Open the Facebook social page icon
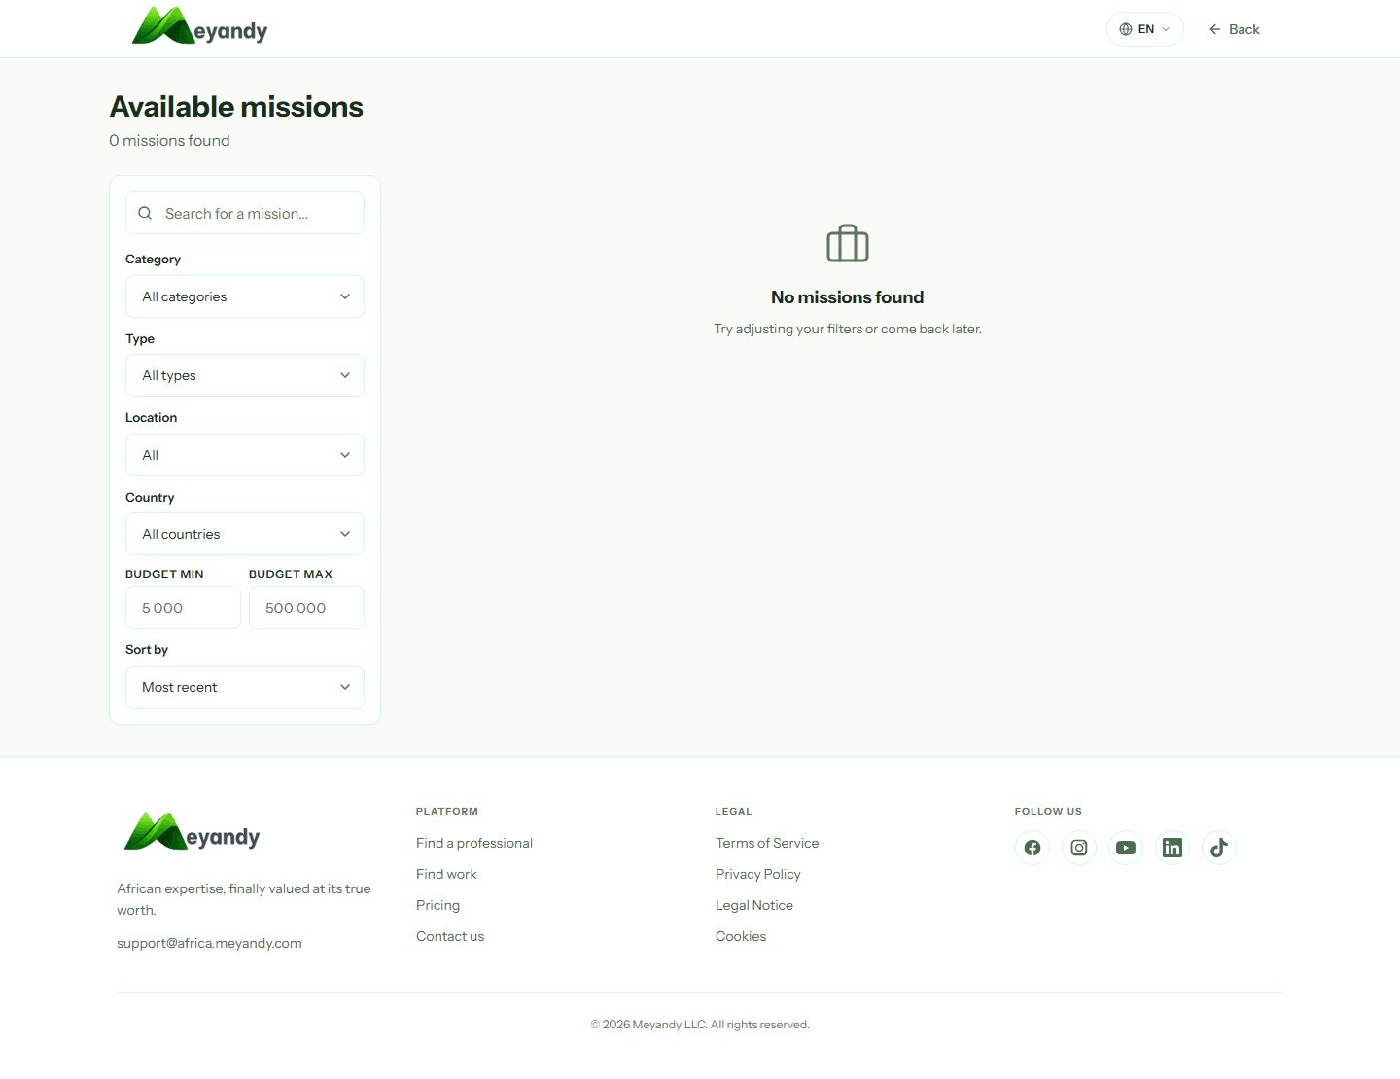The width and height of the screenshot is (1400, 1079). [1032, 848]
